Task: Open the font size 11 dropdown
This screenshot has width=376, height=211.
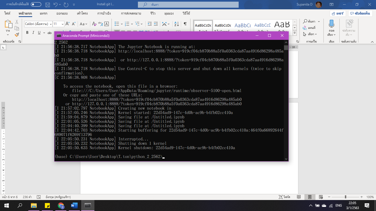Action: (x=62, y=24)
